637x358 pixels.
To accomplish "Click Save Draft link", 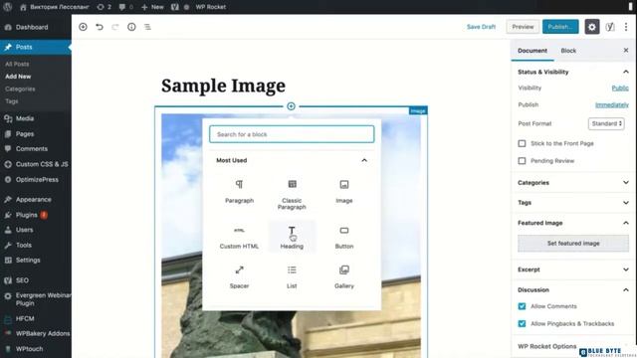I will coord(481,27).
